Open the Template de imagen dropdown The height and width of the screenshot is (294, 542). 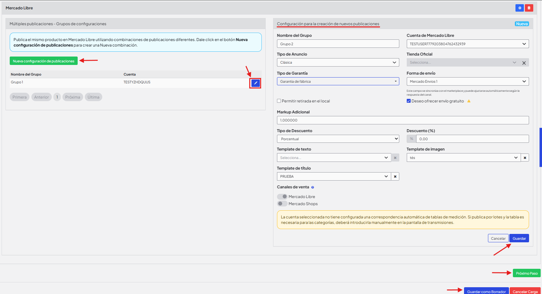(x=464, y=158)
